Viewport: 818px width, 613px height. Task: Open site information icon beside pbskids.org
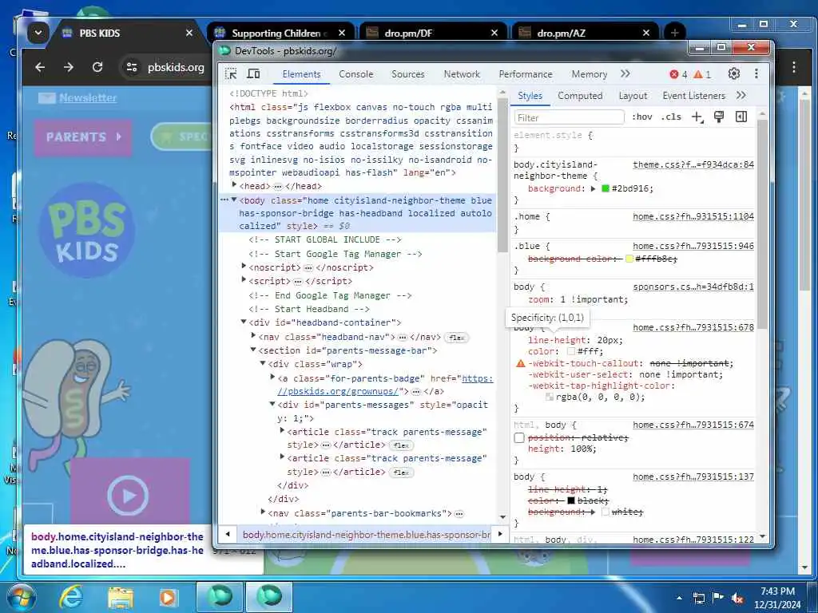point(132,67)
